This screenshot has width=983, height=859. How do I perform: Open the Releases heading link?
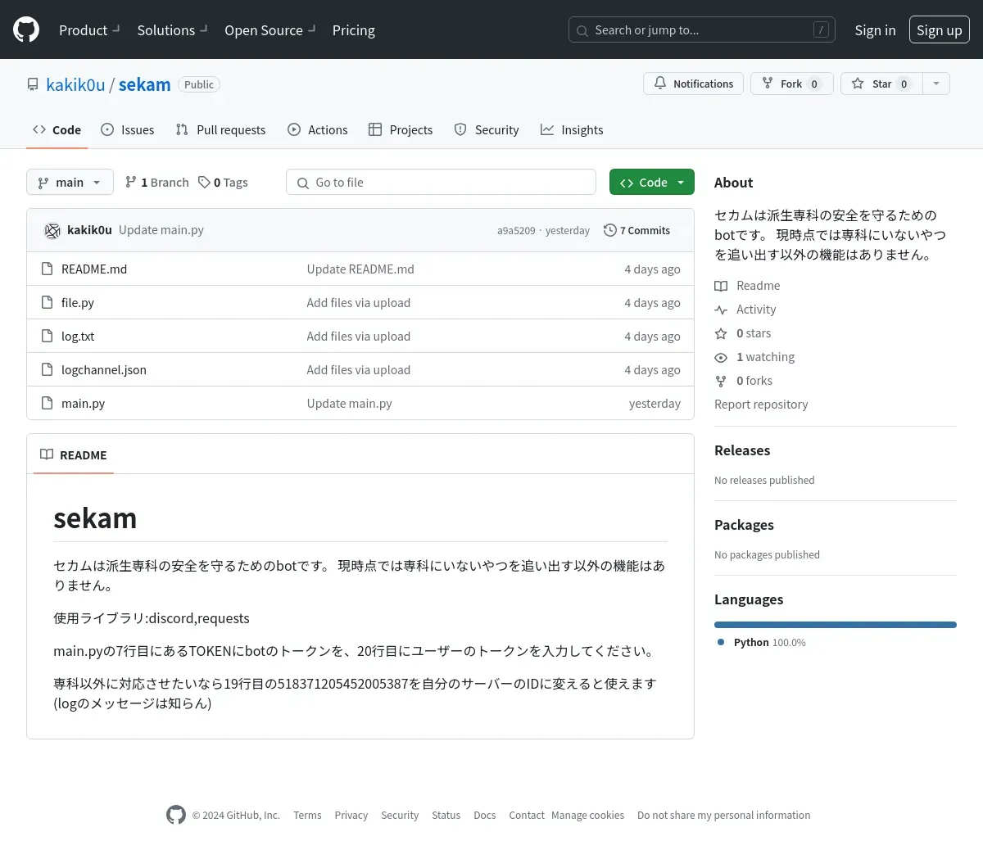pyautogui.click(x=742, y=450)
